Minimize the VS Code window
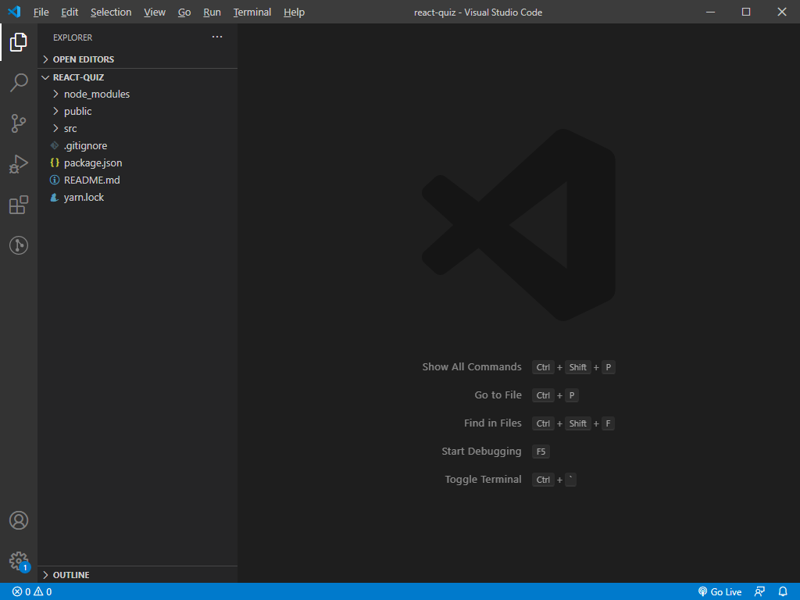The image size is (800, 600). [x=710, y=12]
